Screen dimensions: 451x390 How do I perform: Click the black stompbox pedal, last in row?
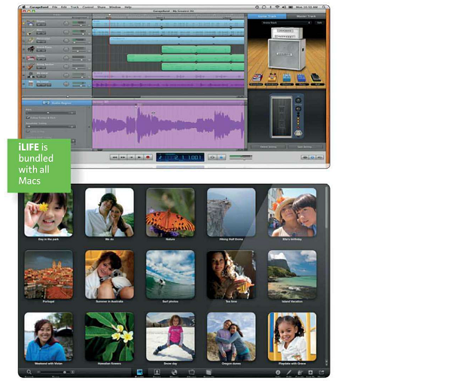coord(316,78)
